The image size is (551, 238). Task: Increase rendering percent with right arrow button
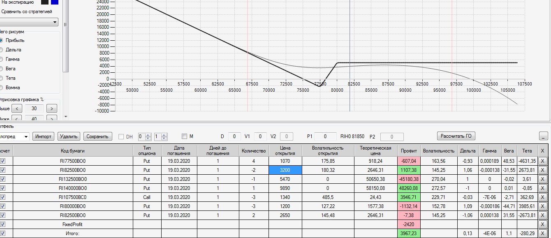tap(51, 109)
